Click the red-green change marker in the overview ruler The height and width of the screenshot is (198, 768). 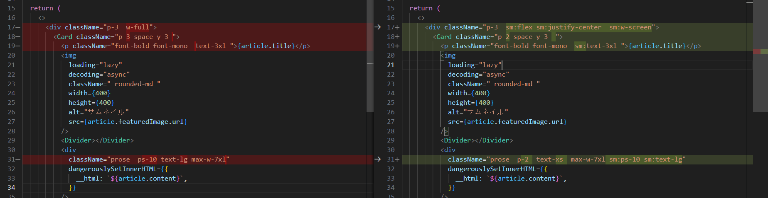(x=761, y=52)
